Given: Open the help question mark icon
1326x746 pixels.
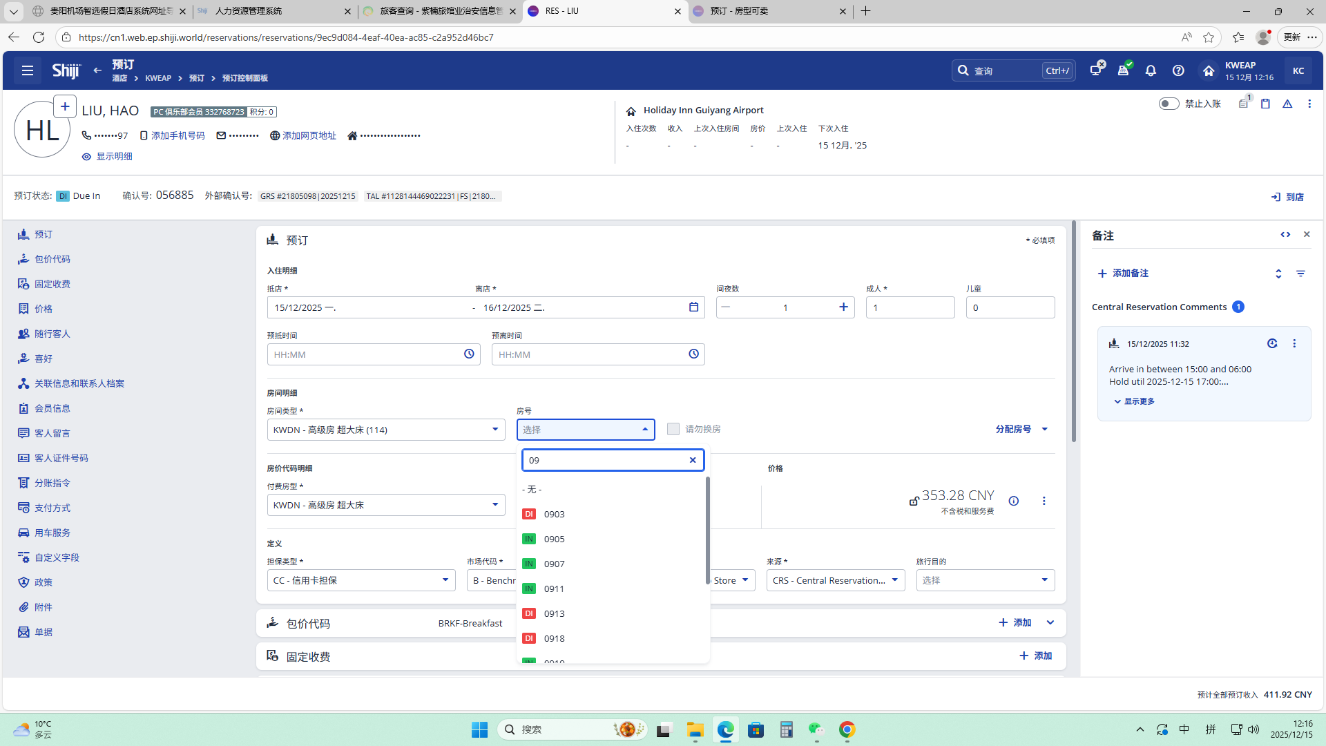Looking at the screenshot, I should pos(1178,70).
